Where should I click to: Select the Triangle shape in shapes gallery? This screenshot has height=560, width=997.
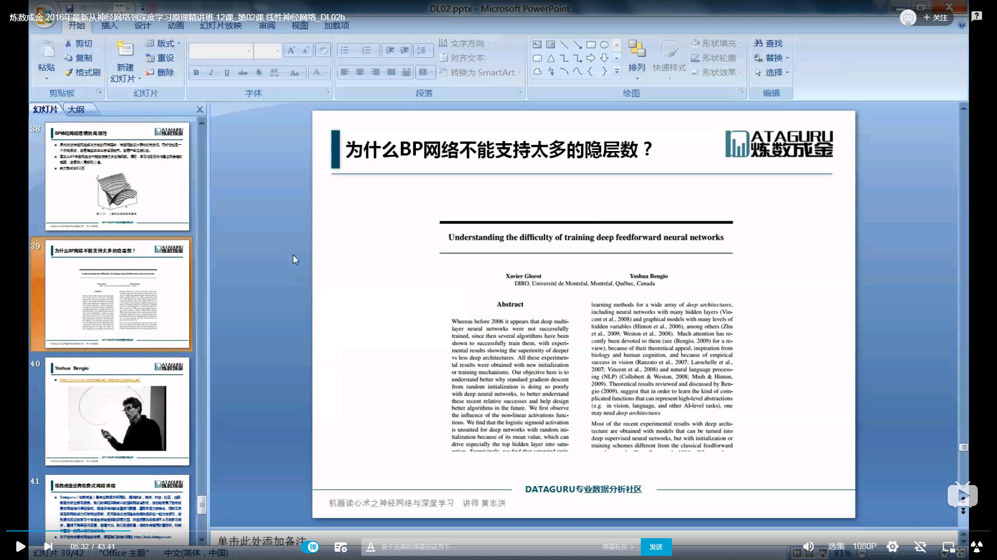pos(550,58)
